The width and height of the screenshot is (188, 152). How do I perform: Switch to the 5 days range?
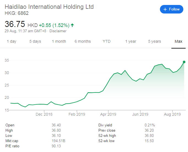(35, 41)
